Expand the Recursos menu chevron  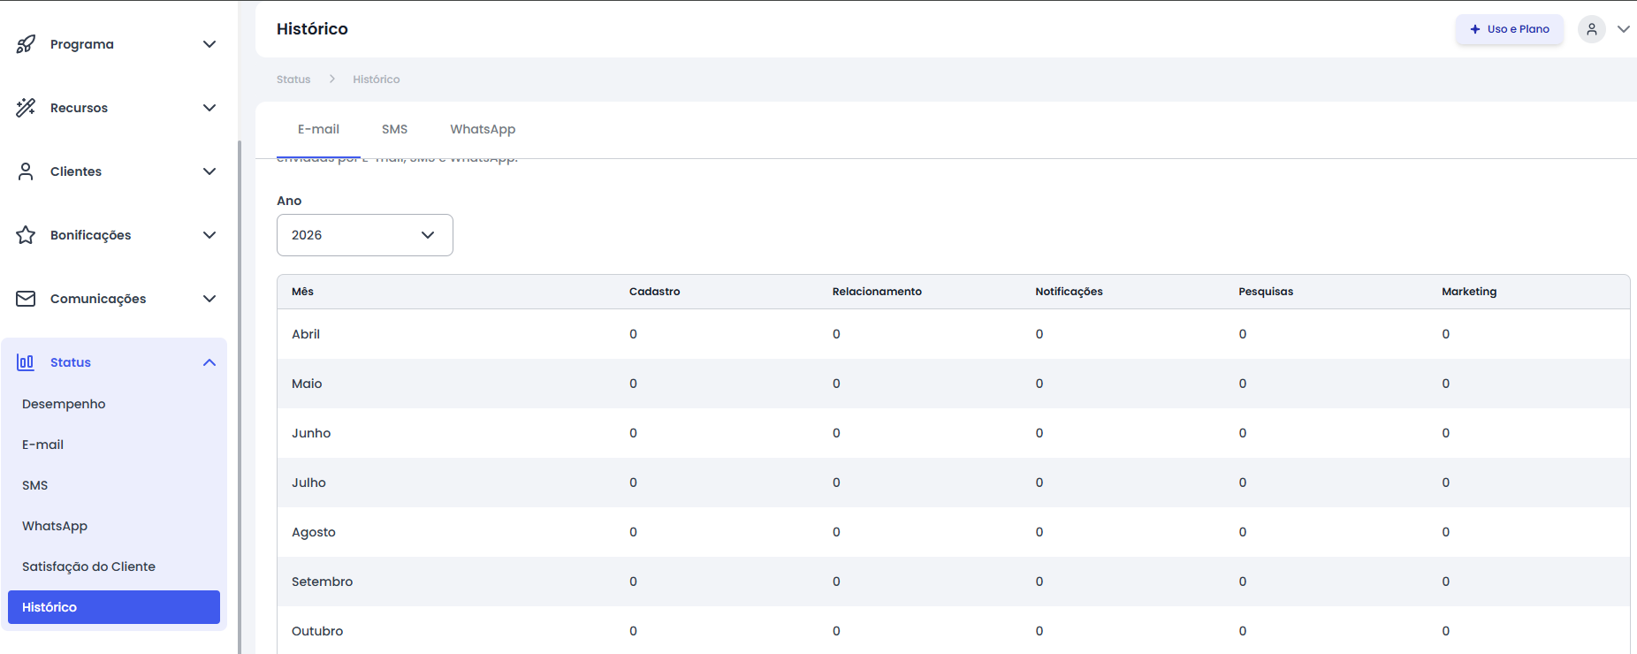(x=209, y=108)
